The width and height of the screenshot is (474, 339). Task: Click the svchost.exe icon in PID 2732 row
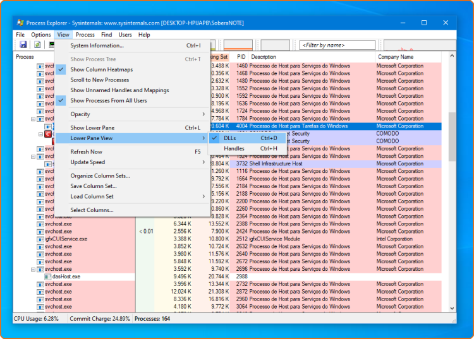click(x=40, y=284)
